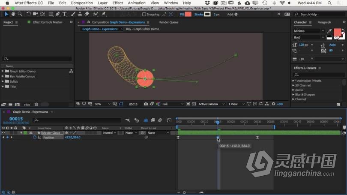Image resolution: width=347 pixels, height=195 pixels.
Task: Click the eyedropper in Character panel
Action: click(329, 31)
